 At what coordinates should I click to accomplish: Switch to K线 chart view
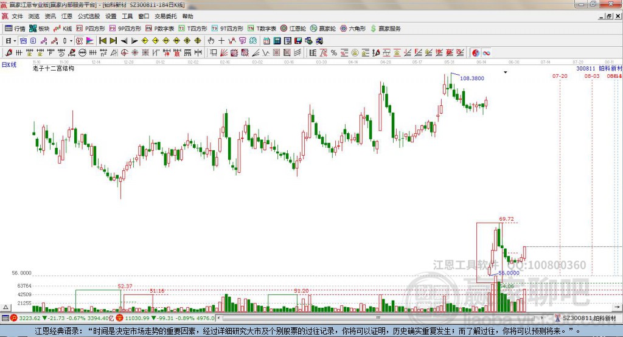[63, 28]
